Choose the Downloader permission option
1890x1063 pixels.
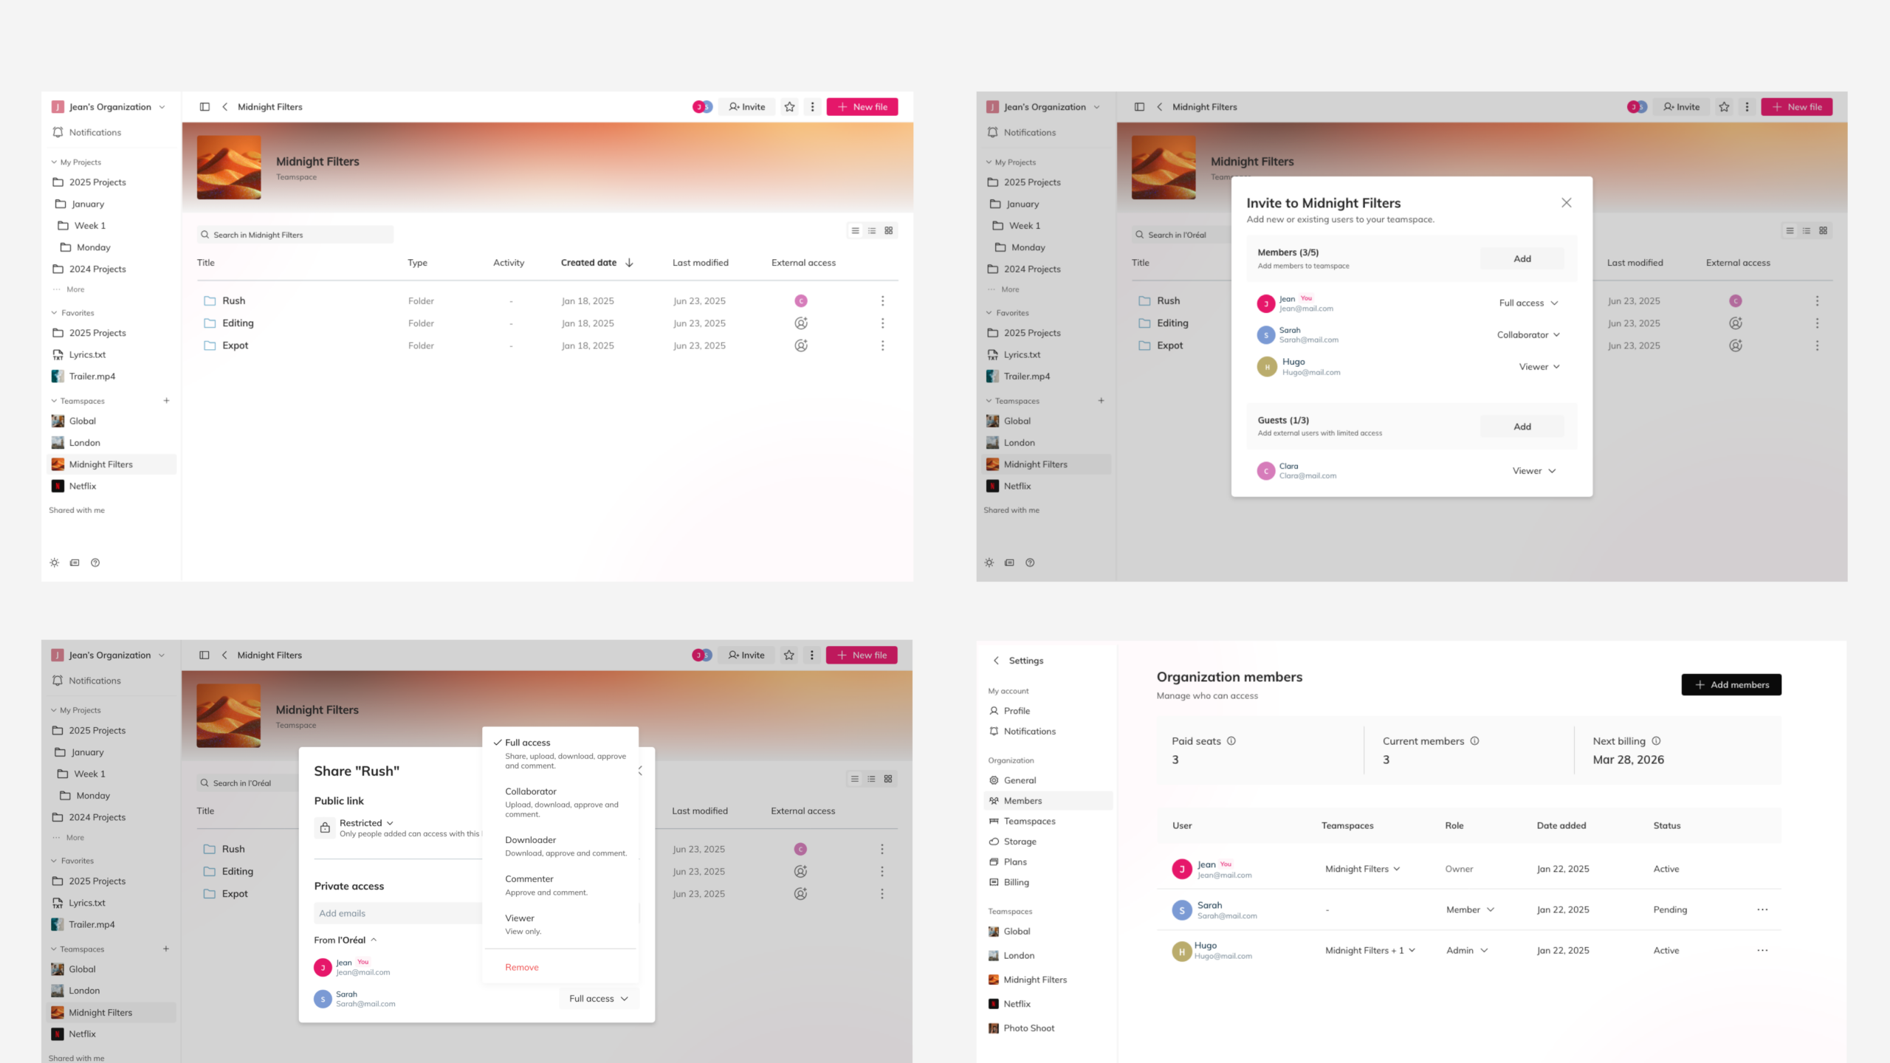tap(530, 840)
